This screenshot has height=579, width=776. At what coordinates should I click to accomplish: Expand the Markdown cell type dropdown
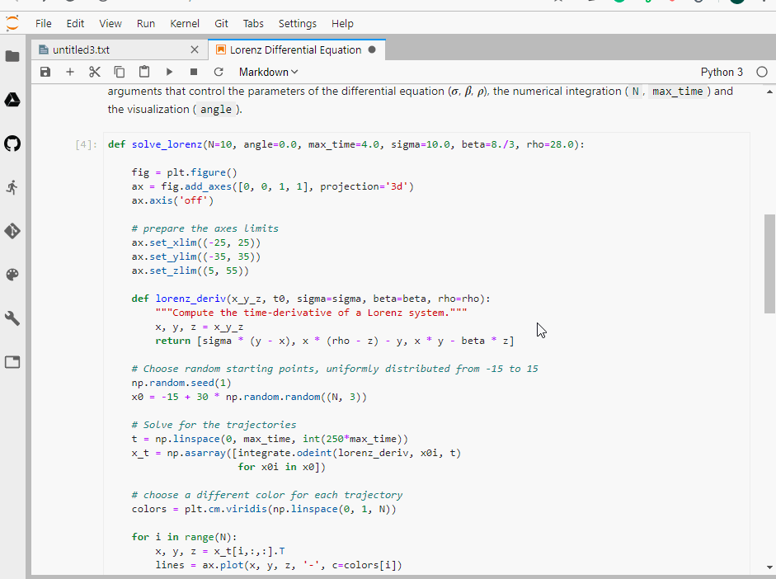(x=268, y=73)
